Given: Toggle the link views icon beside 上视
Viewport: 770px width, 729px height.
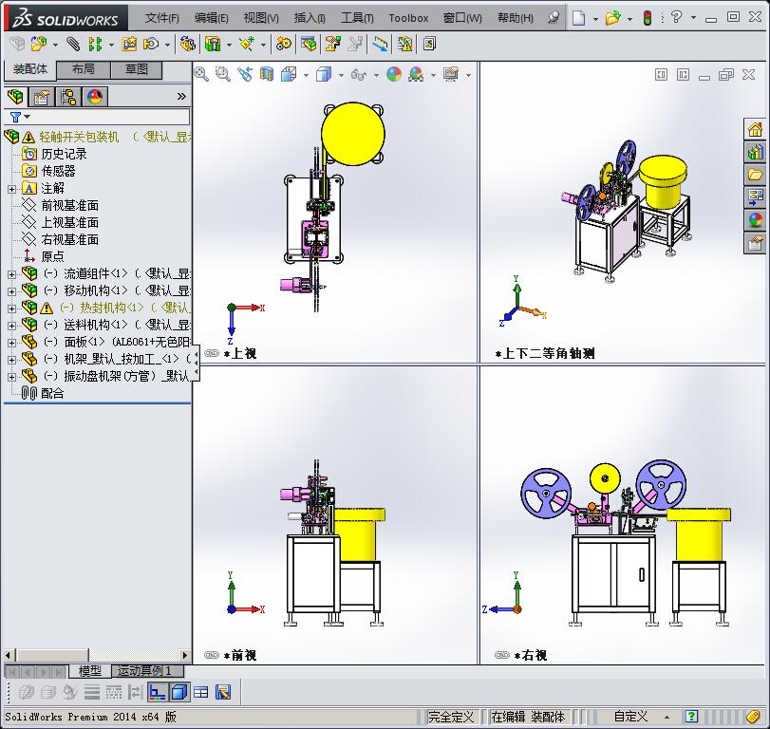Looking at the screenshot, I should [x=212, y=353].
